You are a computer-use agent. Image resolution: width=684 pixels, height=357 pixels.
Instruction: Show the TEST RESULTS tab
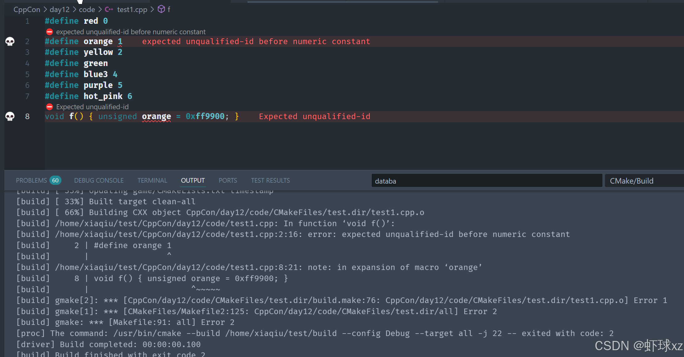click(270, 181)
